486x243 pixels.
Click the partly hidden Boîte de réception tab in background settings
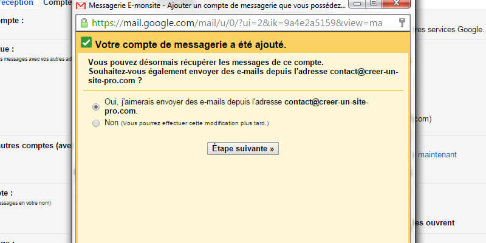point(17,3)
